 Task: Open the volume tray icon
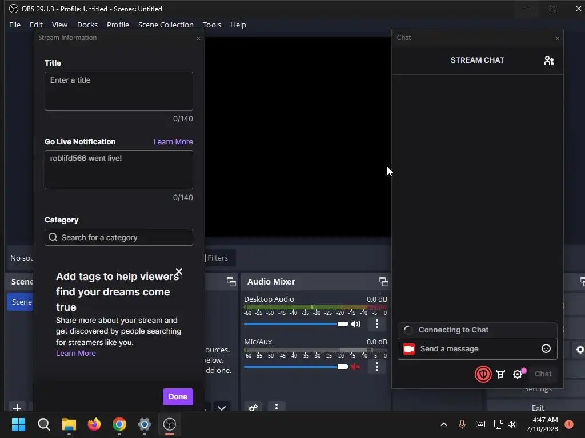pyautogui.click(x=512, y=424)
